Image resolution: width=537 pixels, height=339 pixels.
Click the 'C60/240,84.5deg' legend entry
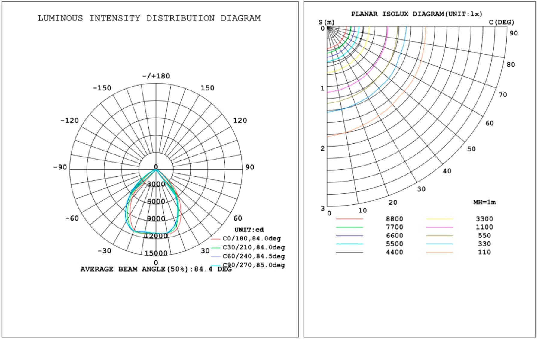(x=254, y=256)
